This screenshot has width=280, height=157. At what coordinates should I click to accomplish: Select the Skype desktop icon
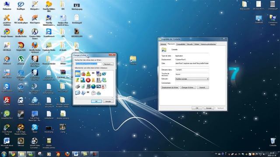tap(35, 129)
